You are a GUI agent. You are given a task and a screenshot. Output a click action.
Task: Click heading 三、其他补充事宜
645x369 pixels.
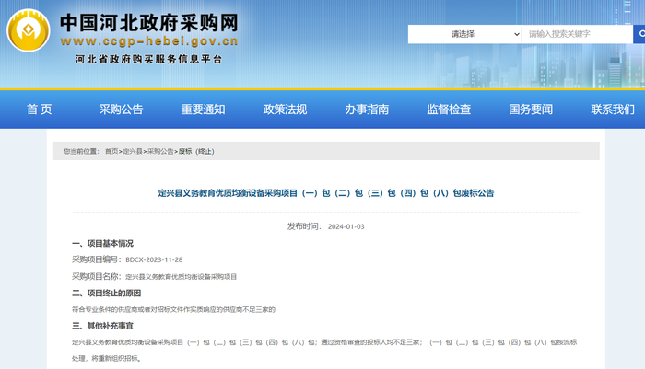tap(102, 326)
